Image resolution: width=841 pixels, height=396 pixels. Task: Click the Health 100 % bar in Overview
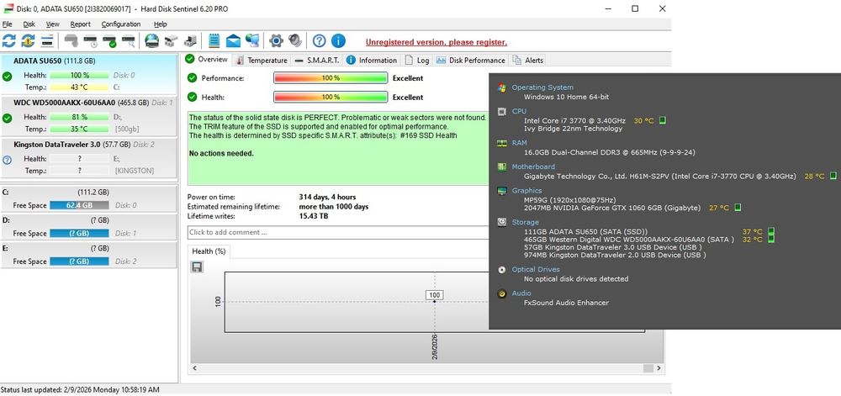[331, 98]
